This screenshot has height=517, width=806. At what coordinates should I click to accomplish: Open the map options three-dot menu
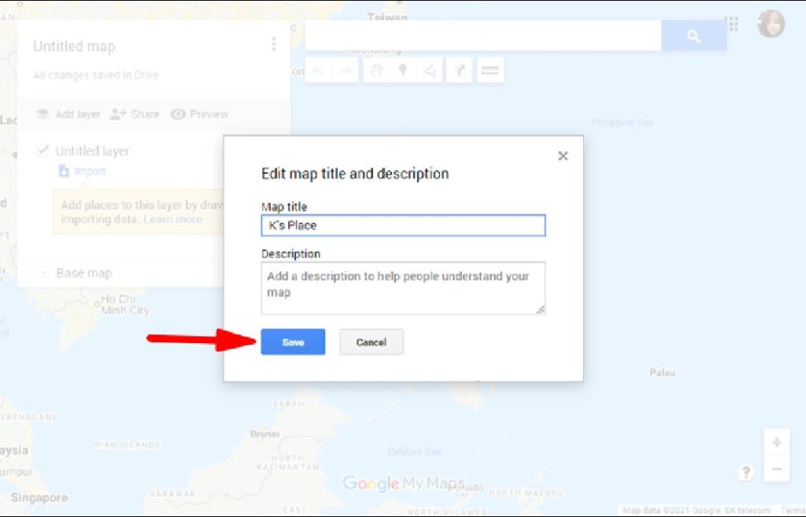pyautogui.click(x=273, y=44)
